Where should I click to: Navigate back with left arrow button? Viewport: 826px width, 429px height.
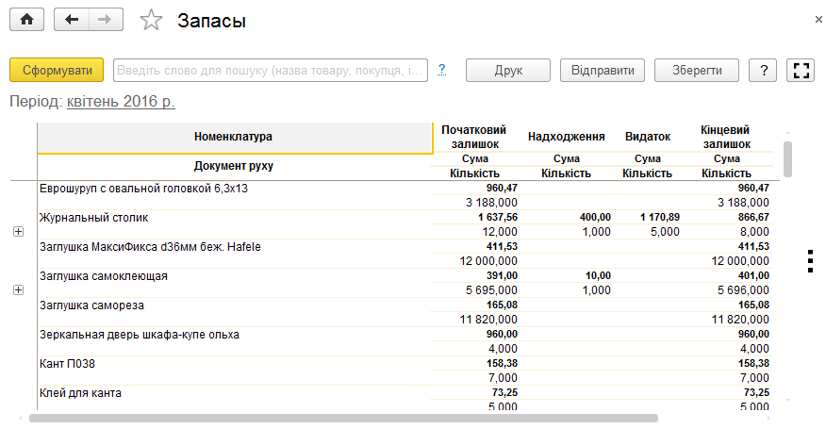coord(72,20)
